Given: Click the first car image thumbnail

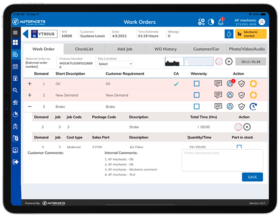Looking at the screenshot, I should tap(174, 61).
